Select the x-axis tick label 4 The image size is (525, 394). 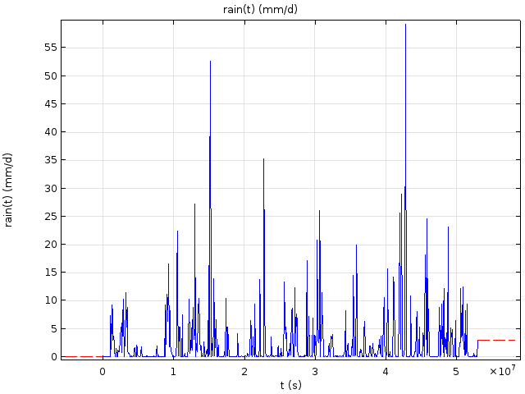click(x=386, y=372)
